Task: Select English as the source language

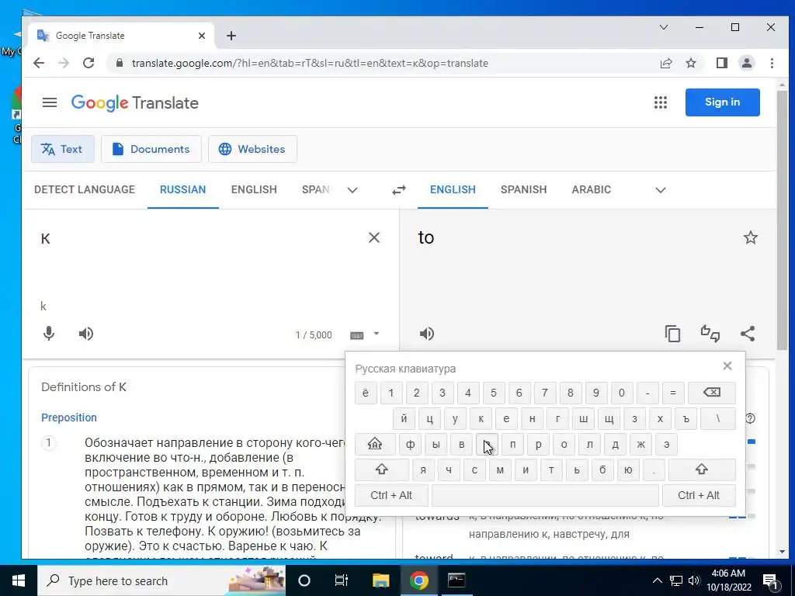Action: tap(254, 189)
